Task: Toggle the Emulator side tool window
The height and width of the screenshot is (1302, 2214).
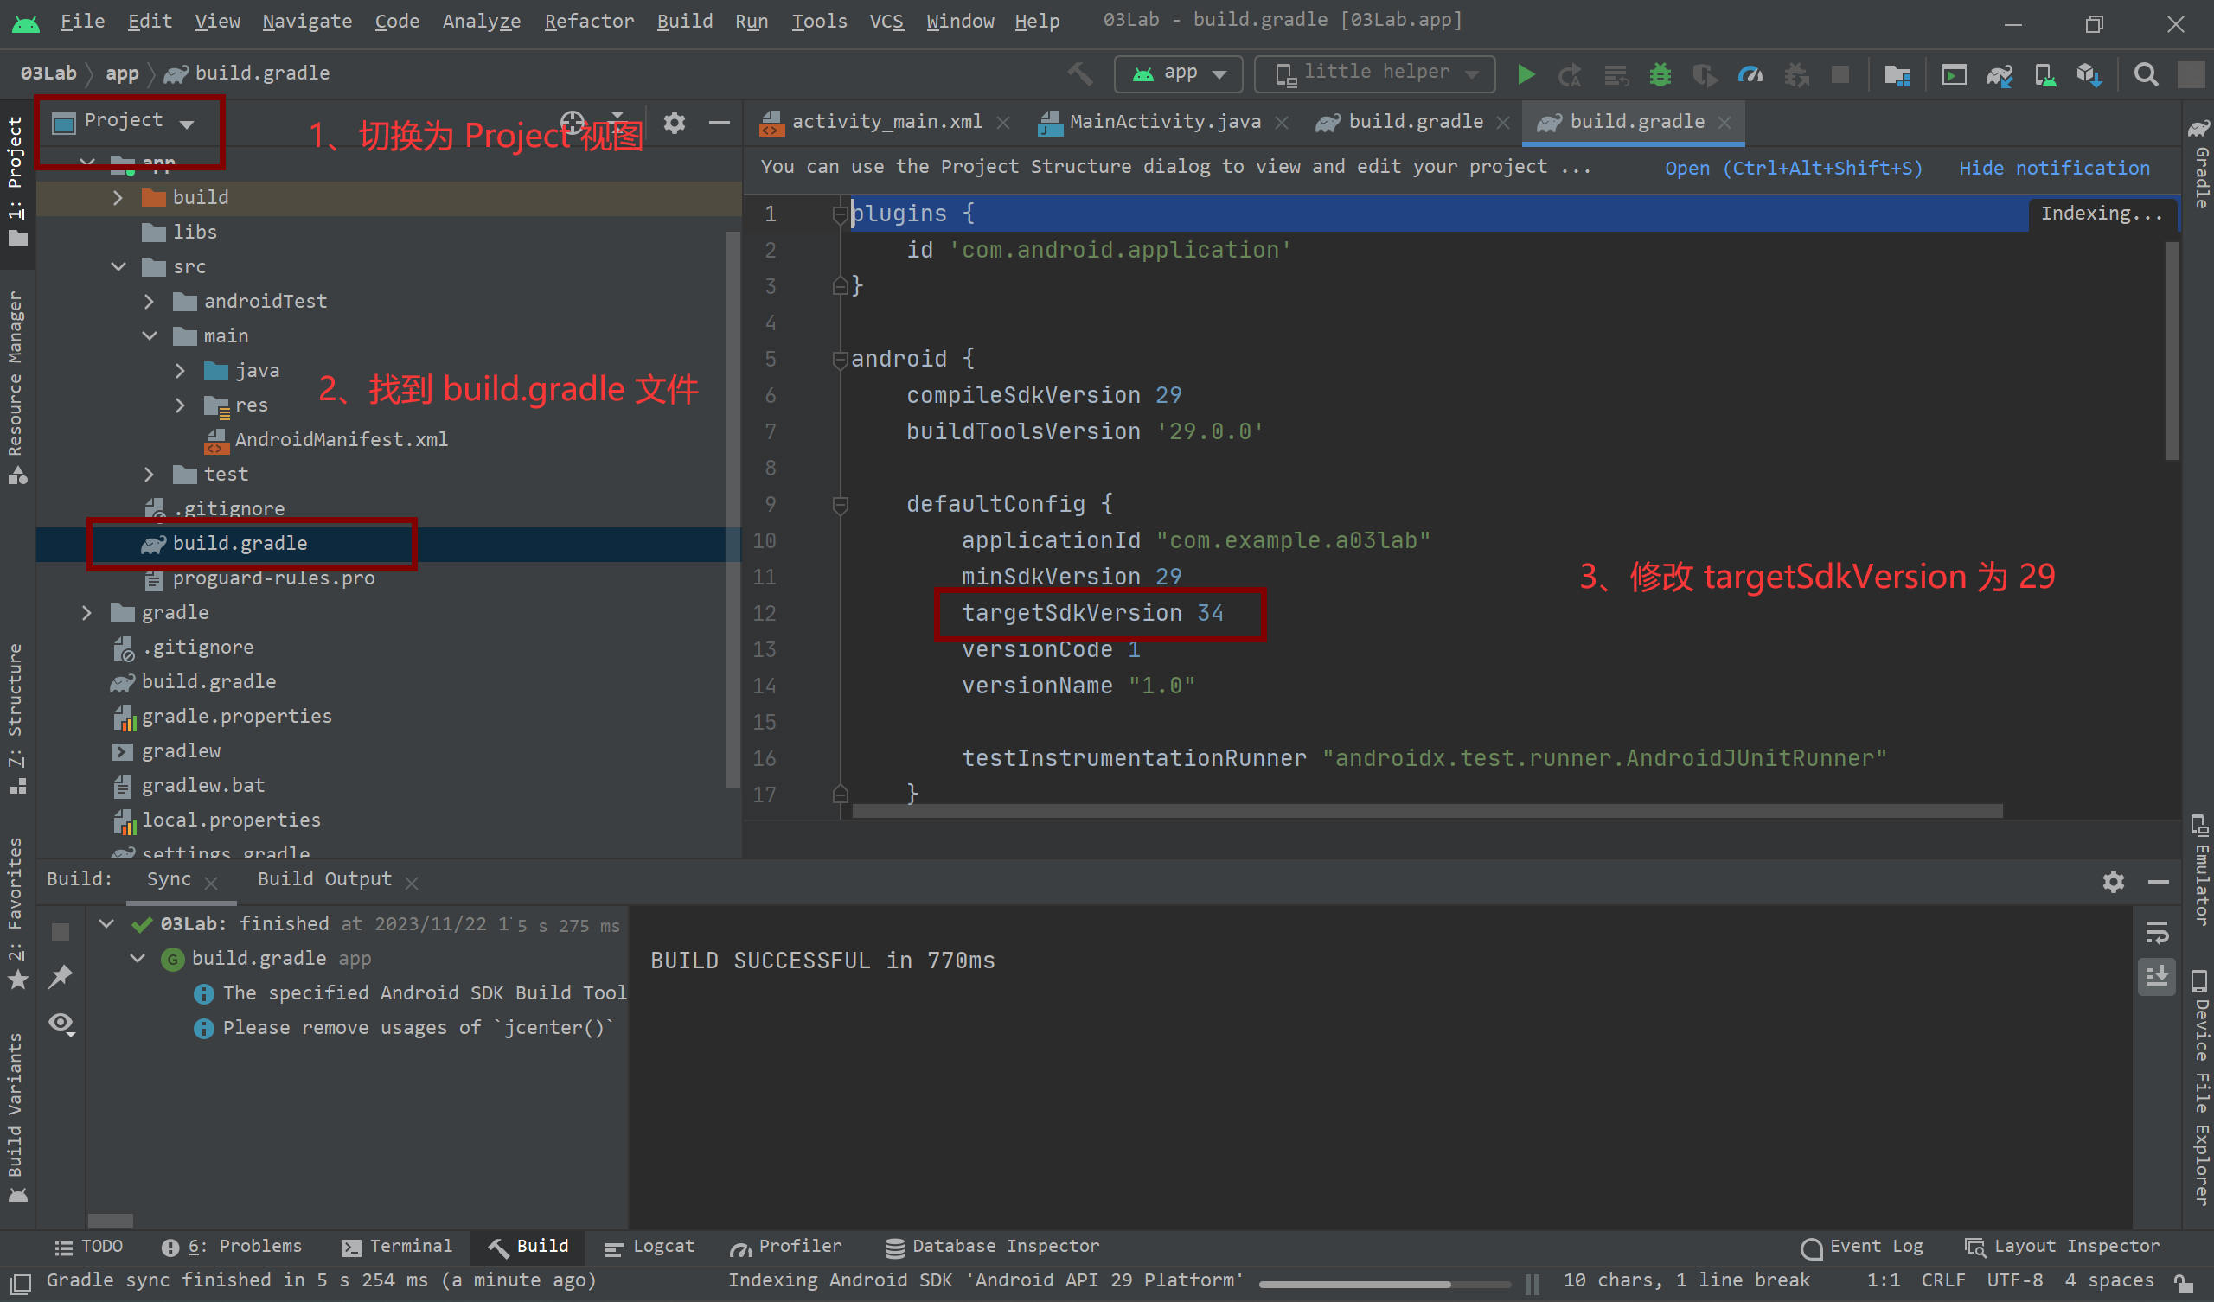Action: [2199, 870]
